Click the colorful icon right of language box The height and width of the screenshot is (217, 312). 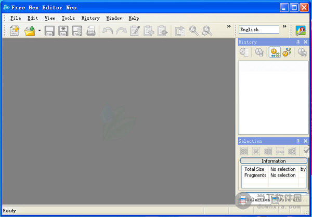click(301, 31)
